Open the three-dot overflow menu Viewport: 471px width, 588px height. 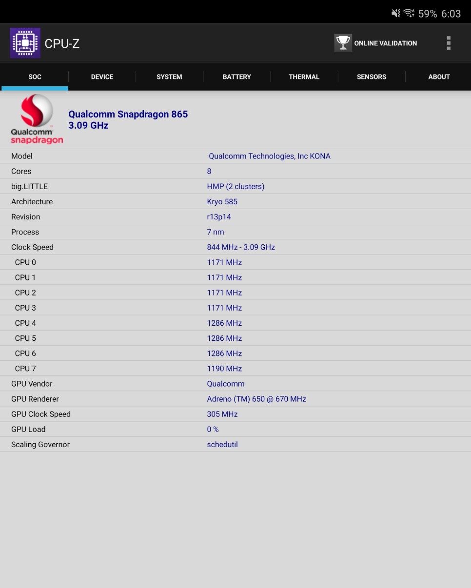tap(449, 43)
